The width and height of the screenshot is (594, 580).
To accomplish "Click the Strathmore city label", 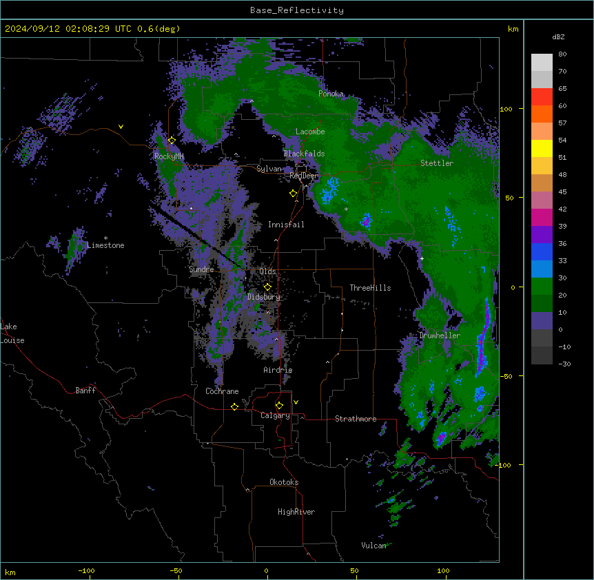I will click(x=356, y=419).
